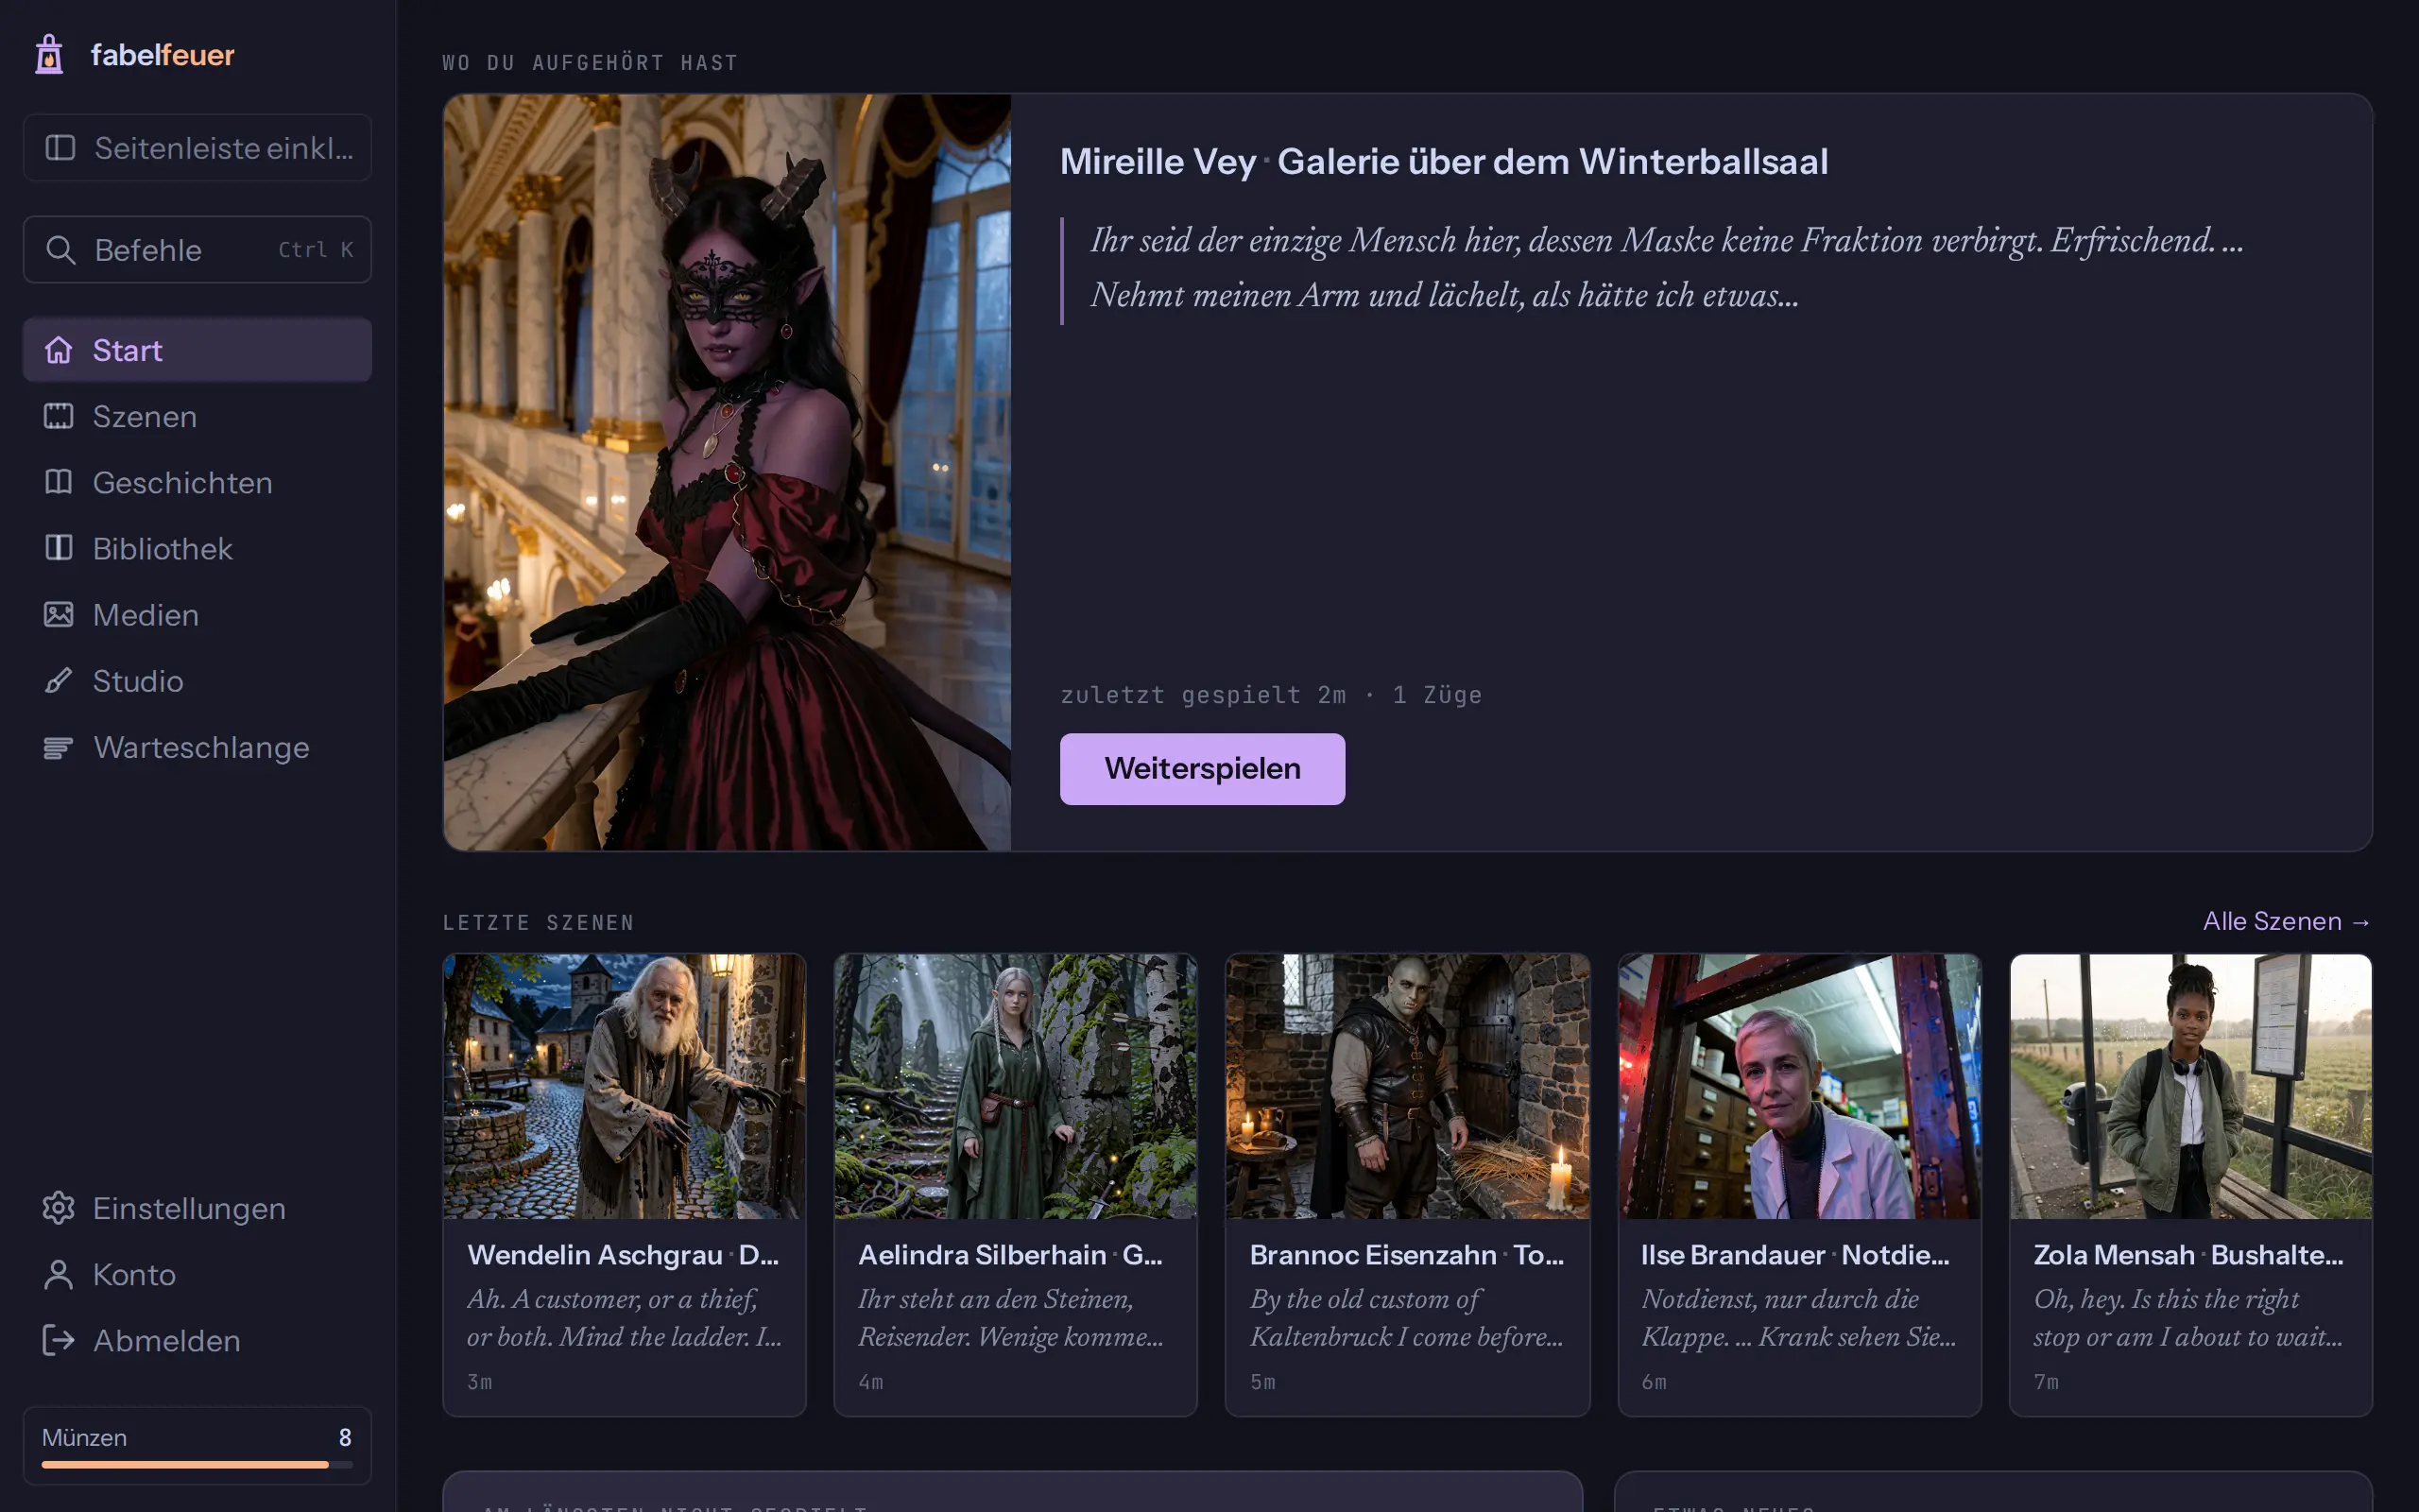
Task: Open the Brannoc Eisenzahn scene thumbnail
Action: click(x=1407, y=1086)
